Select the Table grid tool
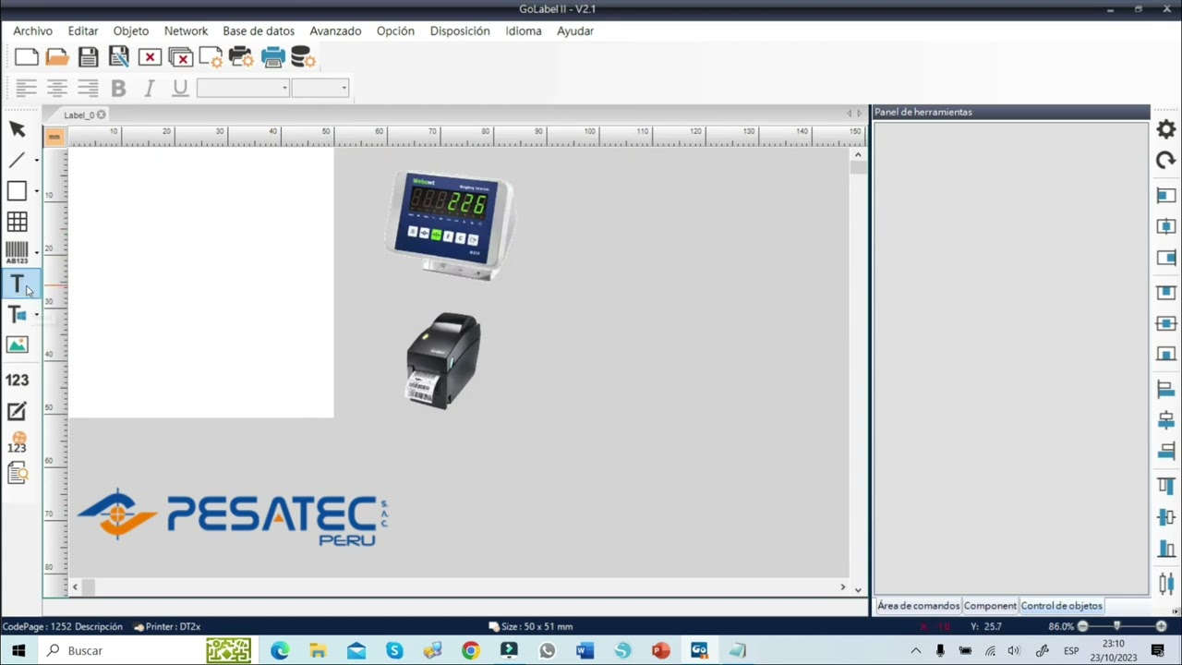 [x=17, y=222]
